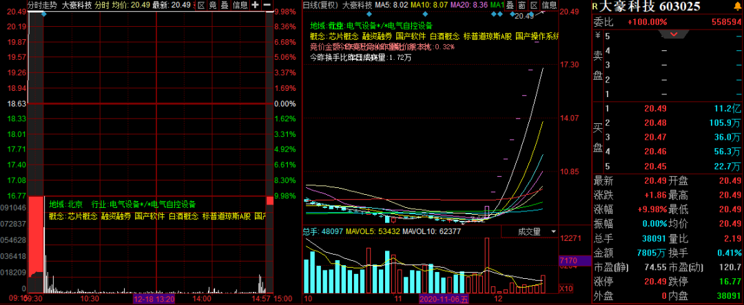Click the 0.00% baseline label on intraday axis

pos(285,103)
